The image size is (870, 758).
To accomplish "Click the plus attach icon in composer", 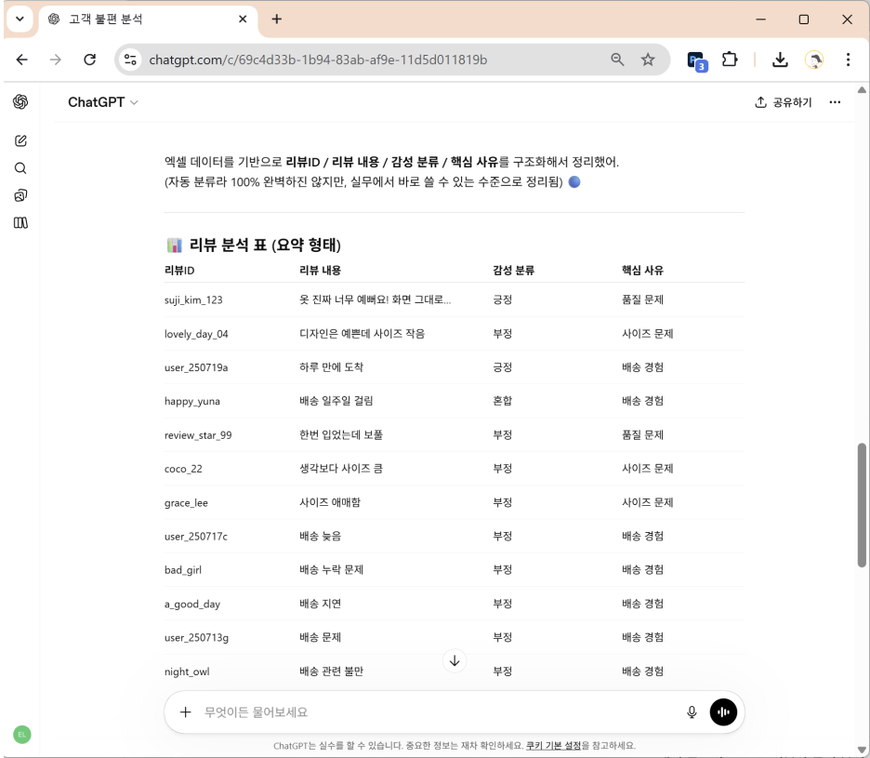I will pos(185,712).
